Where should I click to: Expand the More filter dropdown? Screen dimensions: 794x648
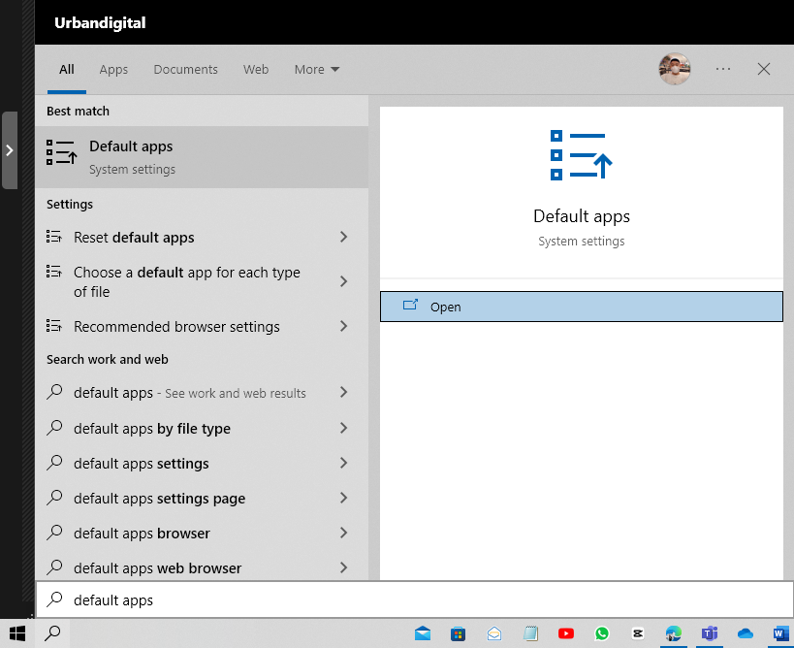pyautogui.click(x=317, y=70)
